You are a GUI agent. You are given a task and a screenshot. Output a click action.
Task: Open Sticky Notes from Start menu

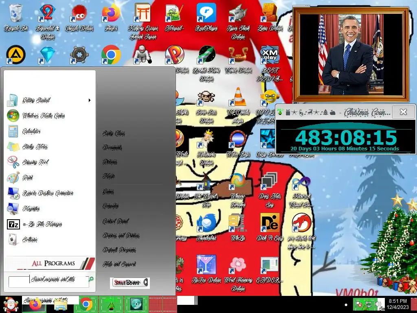pyautogui.click(x=49, y=147)
